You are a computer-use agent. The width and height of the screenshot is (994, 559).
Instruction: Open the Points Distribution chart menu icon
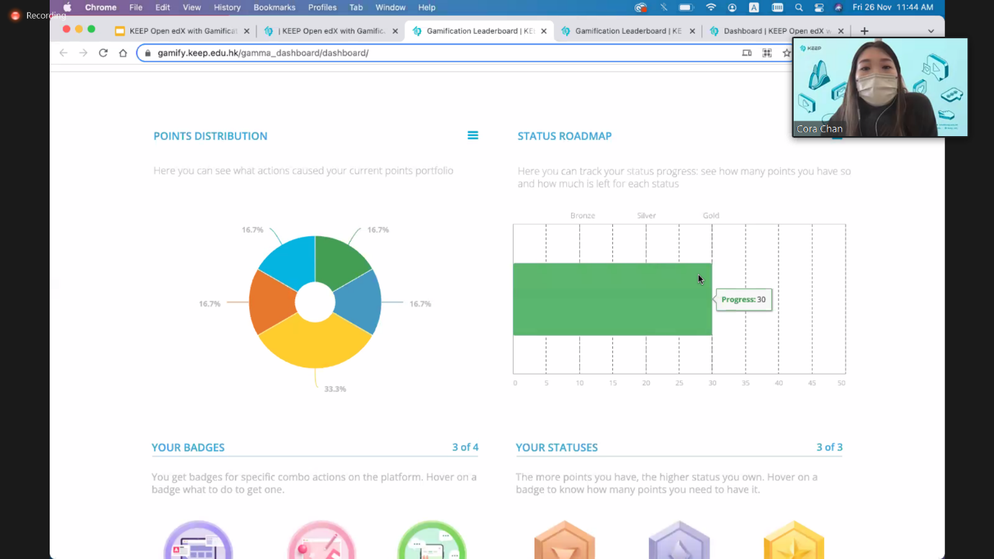(x=473, y=135)
